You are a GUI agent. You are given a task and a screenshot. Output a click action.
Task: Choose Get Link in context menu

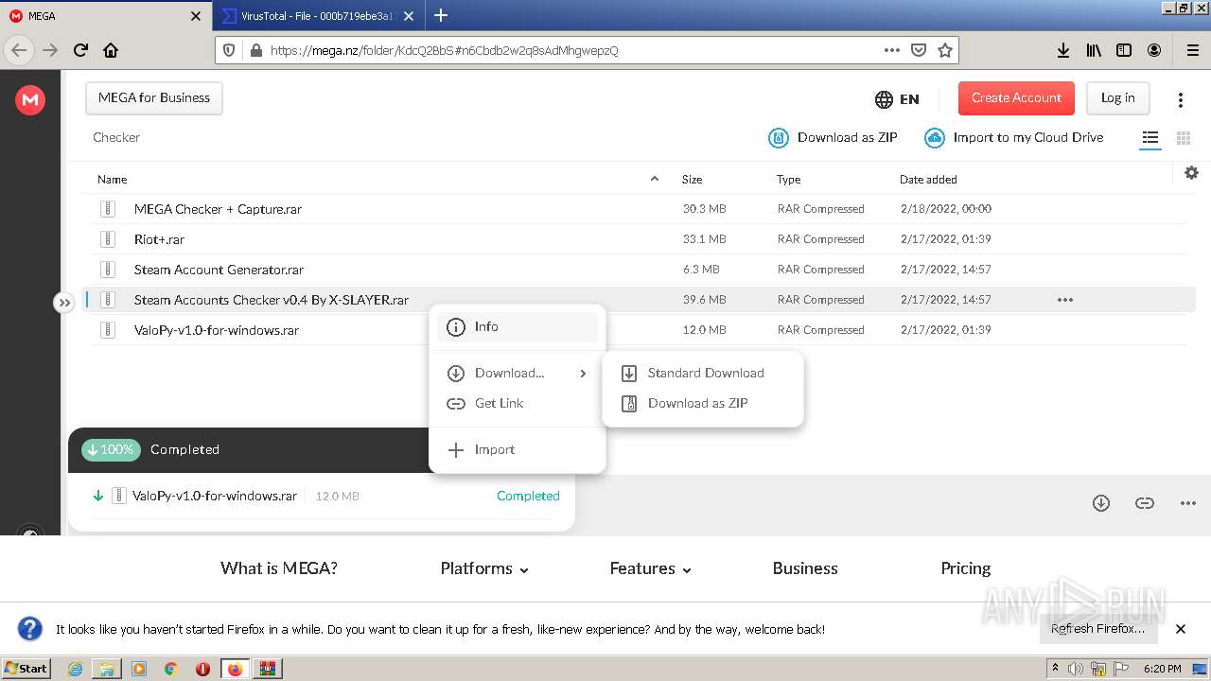518,404
